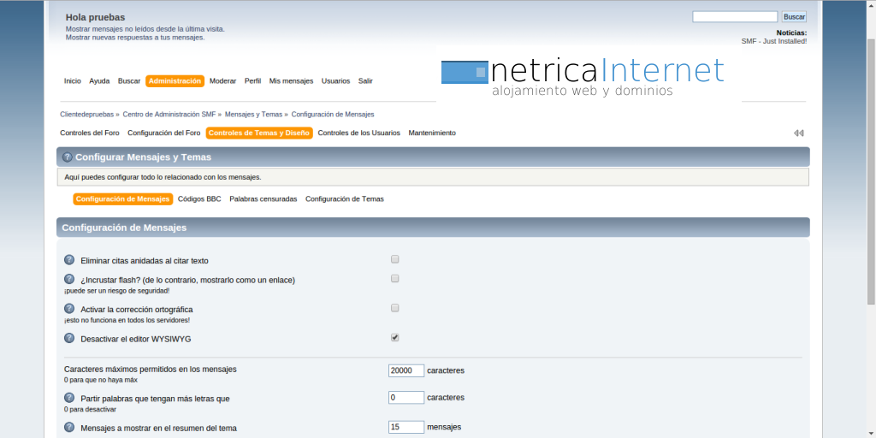This screenshot has height=438, width=876.
Task: Expand the Administración main menu
Action: pos(175,81)
